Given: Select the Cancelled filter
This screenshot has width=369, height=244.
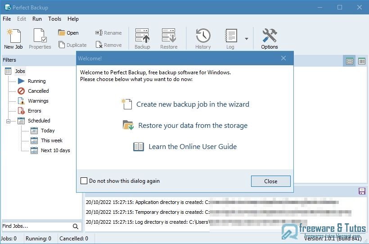Looking at the screenshot, I should 38,91.
